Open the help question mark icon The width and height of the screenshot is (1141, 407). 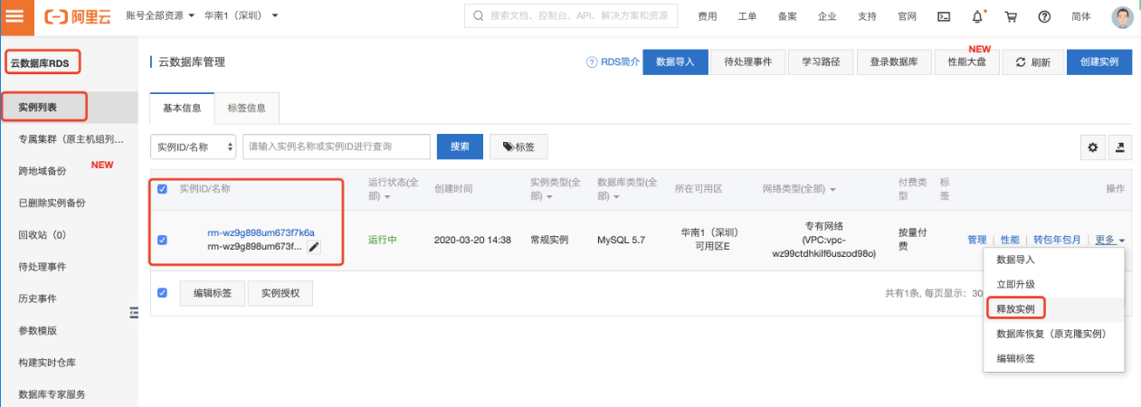pyautogui.click(x=1044, y=16)
